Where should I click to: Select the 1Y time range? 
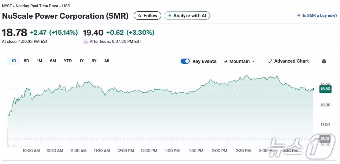81,61
